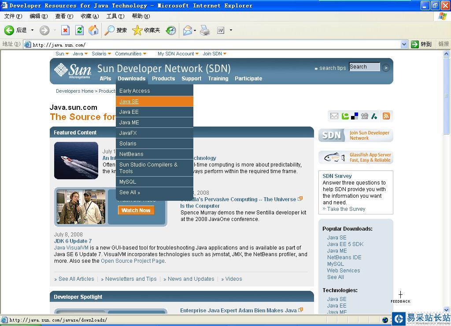The image size is (451, 326).
Task: Click the GlassFish App Server banner
Action: (356, 157)
